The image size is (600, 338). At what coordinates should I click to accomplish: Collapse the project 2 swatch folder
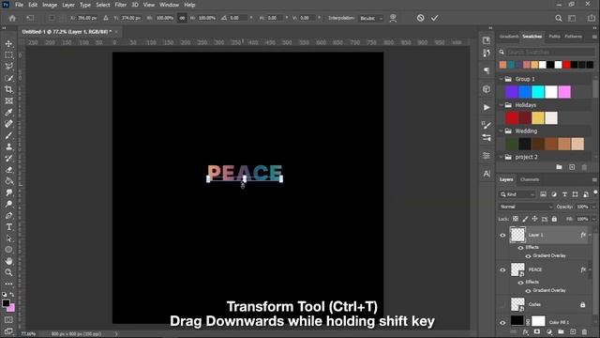(x=501, y=157)
